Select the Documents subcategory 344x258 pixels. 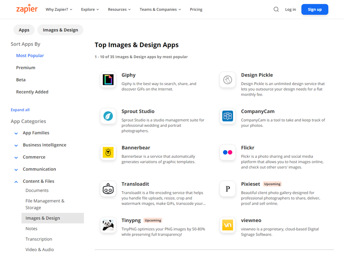[x=37, y=190]
